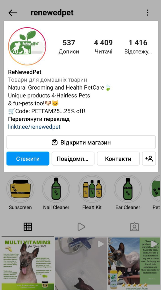Viewport: 161px width, 290px height.
Task: Open the Sunscreen story highlight
Action: 20,189
